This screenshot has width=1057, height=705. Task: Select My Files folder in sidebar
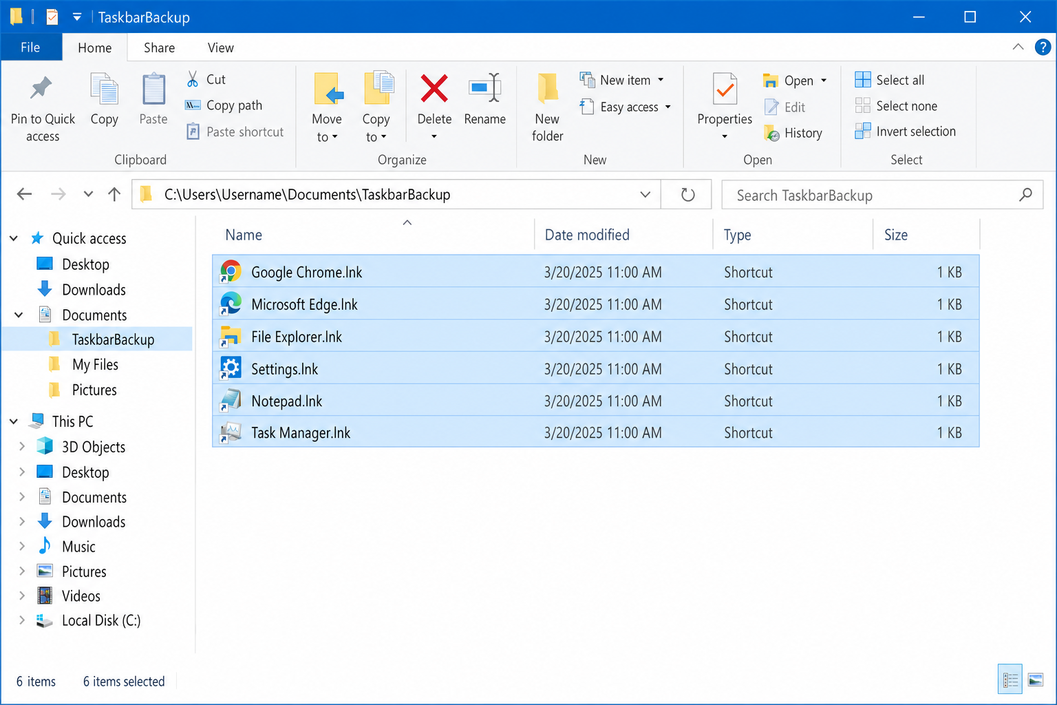point(95,365)
